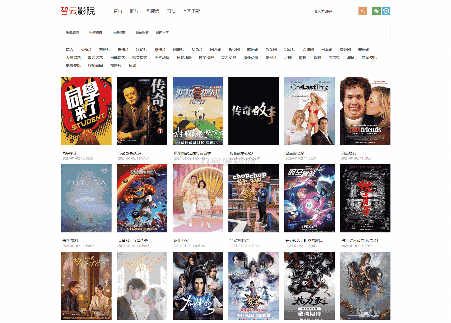The width and height of the screenshot is (451, 323).
Task: Click the 智云影院 site logo
Action: (x=77, y=11)
